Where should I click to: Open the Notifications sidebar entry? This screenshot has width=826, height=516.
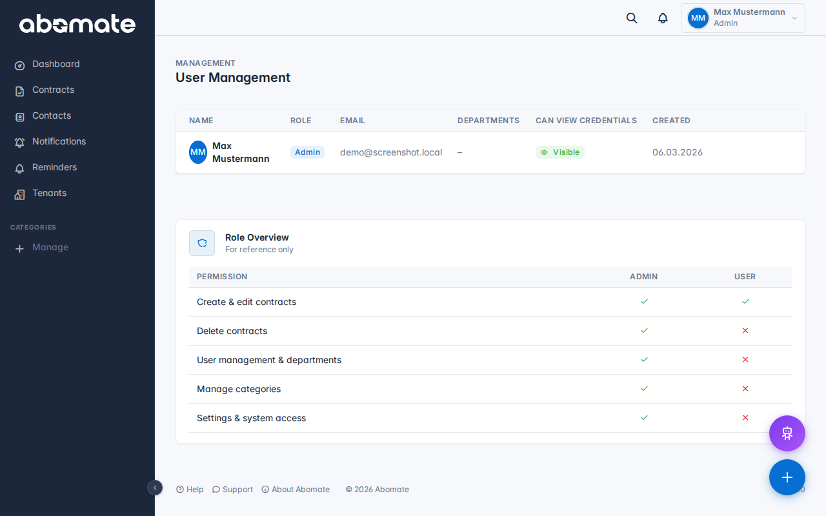click(59, 141)
